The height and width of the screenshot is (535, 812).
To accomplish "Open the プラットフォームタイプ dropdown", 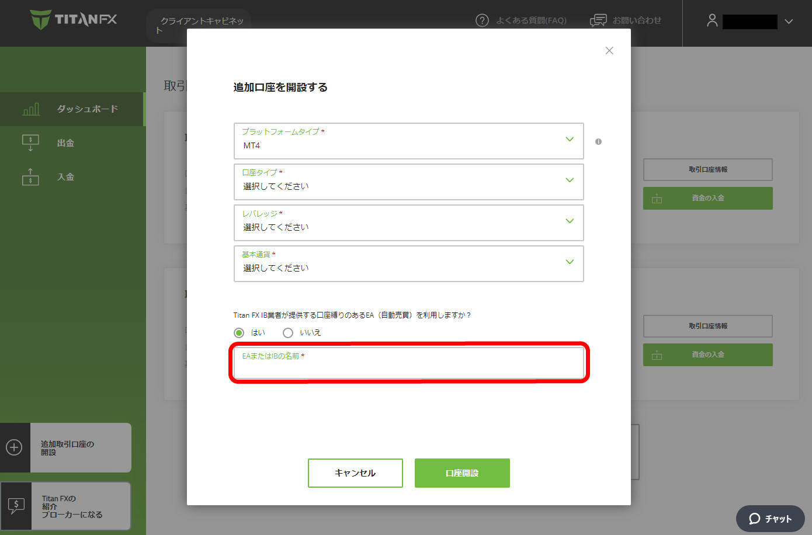I will 409,141.
